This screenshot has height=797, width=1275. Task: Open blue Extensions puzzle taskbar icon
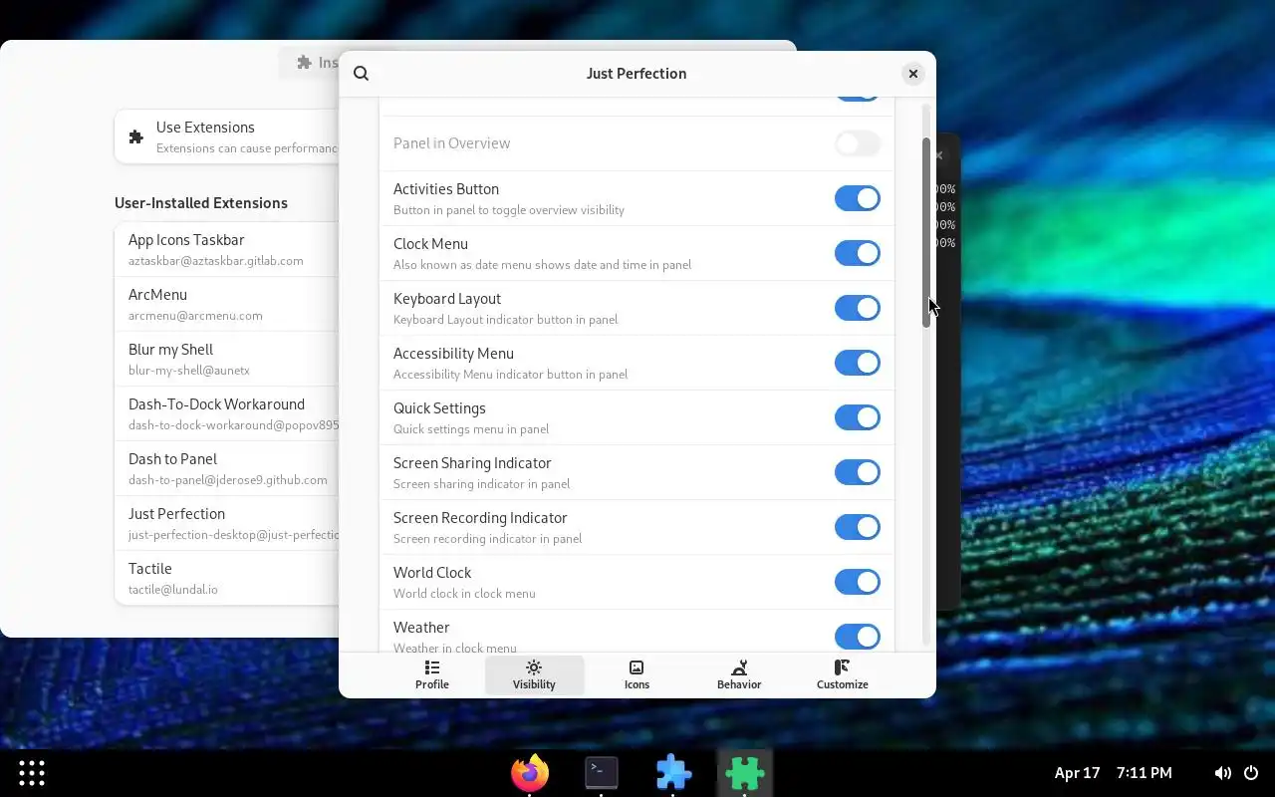coord(673,773)
